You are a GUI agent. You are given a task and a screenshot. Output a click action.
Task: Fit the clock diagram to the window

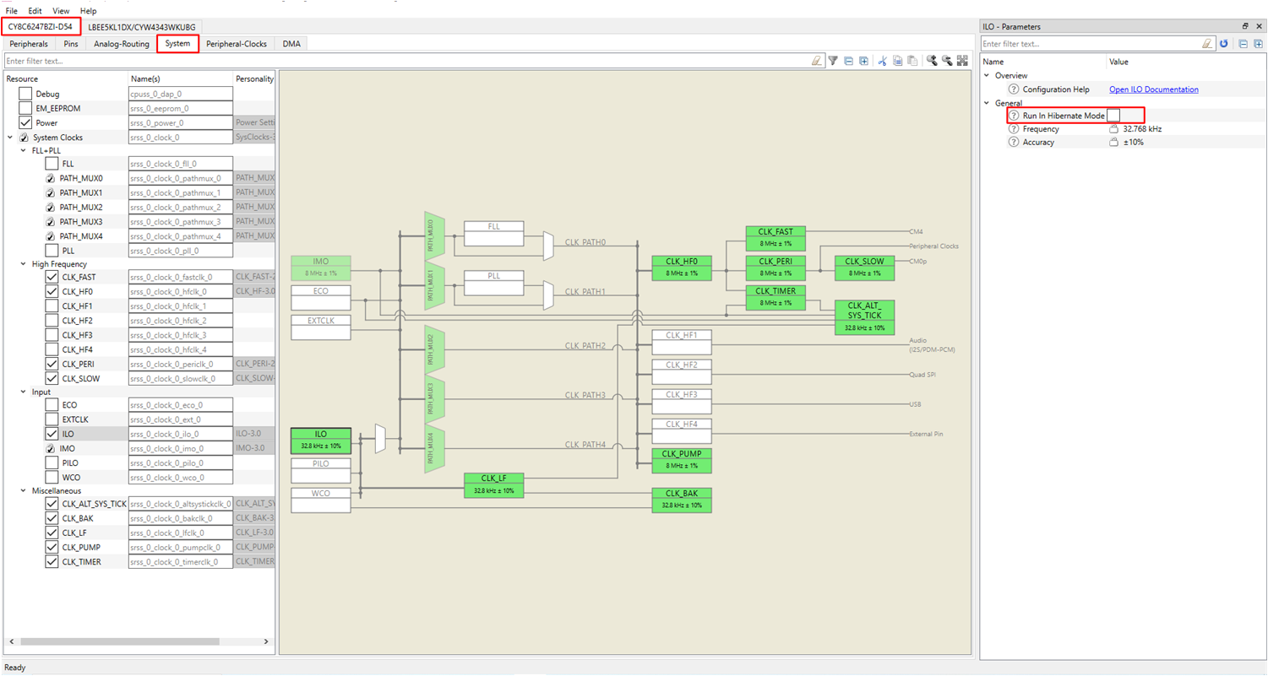(963, 61)
